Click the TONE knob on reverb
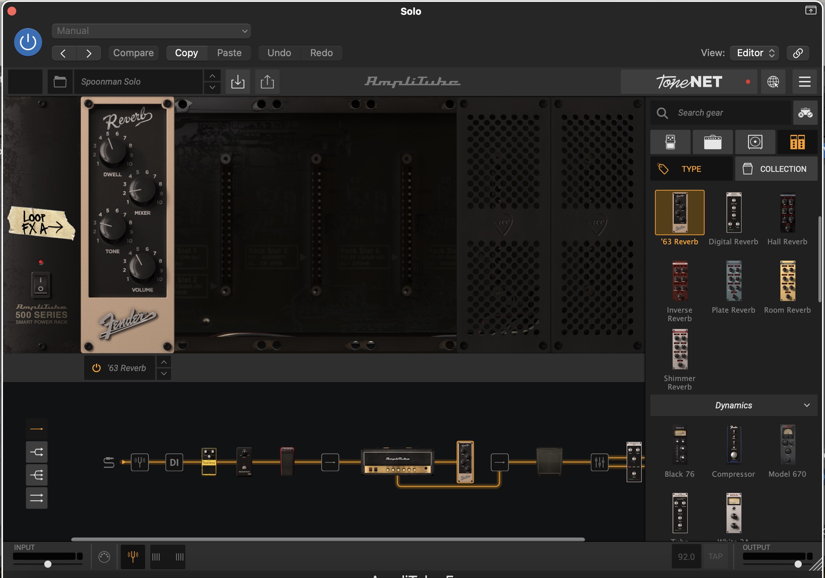The height and width of the screenshot is (578, 825). [x=112, y=228]
